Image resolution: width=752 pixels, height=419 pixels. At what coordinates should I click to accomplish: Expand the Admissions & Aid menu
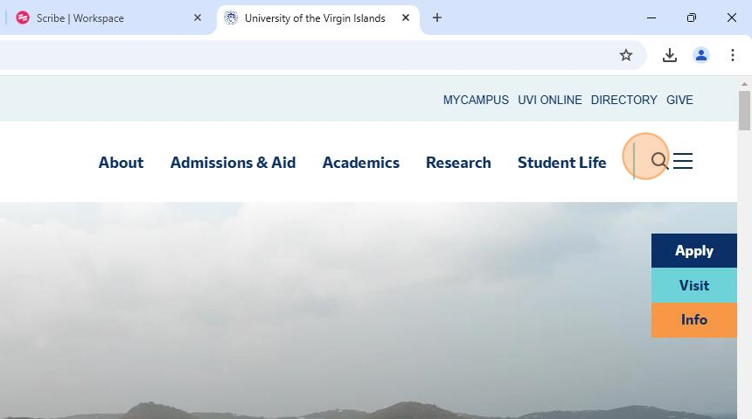233,163
